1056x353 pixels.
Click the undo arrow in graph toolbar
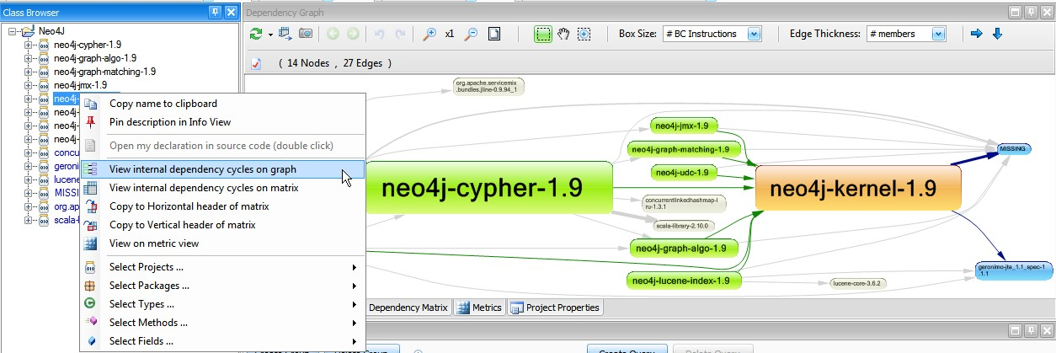[379, 34]
